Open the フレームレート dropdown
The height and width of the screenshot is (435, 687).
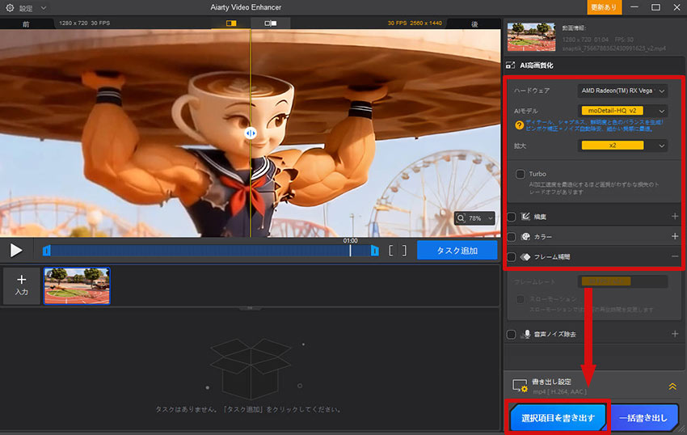(622, 281)
